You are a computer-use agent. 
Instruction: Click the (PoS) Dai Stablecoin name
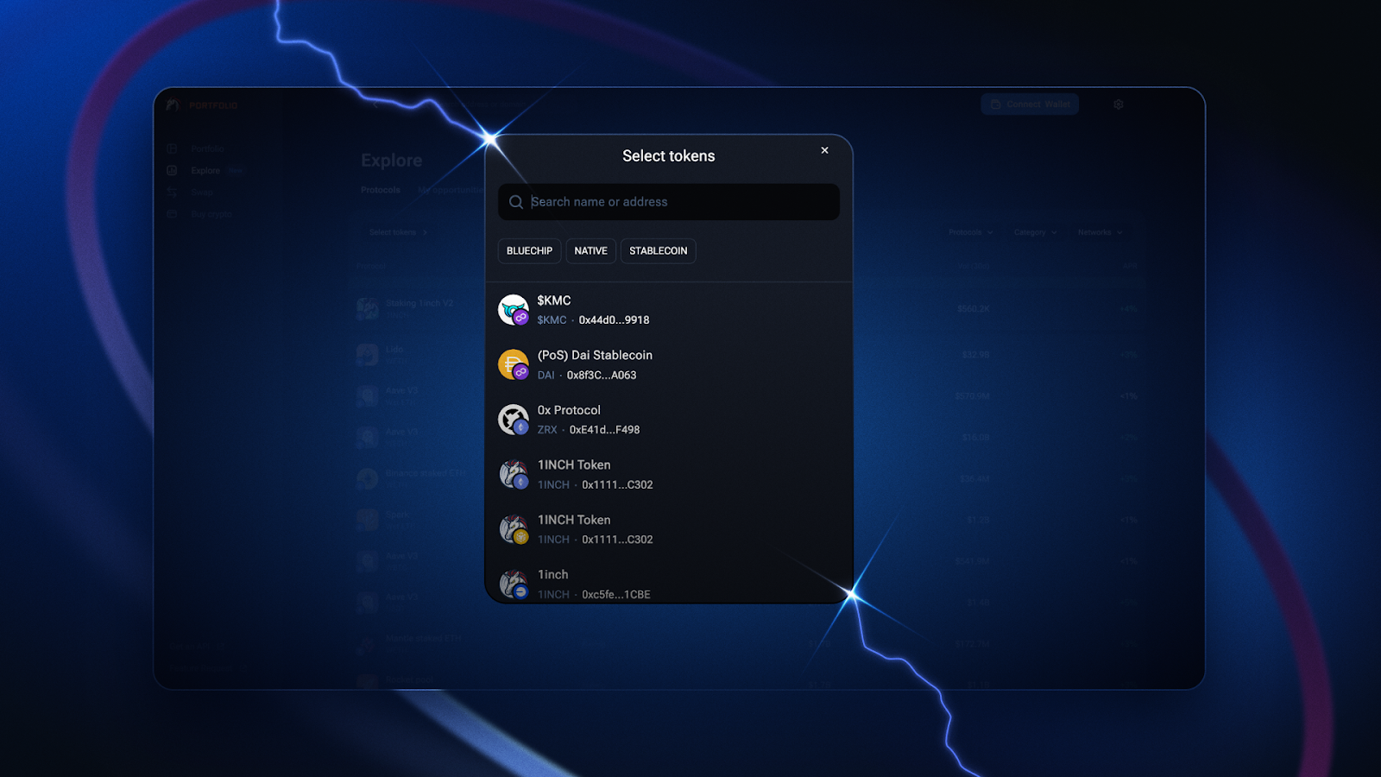(x=595, y=356)
